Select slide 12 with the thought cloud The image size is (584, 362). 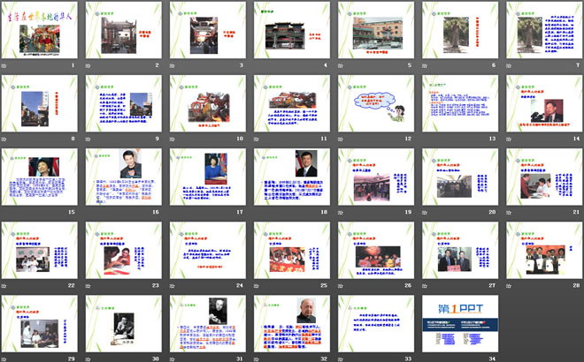(374, 102)
